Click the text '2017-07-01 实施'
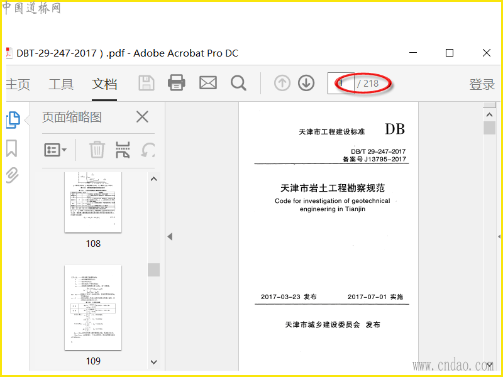Image resolution: width=503 pixels, height=377 pixels. [375, 297]
